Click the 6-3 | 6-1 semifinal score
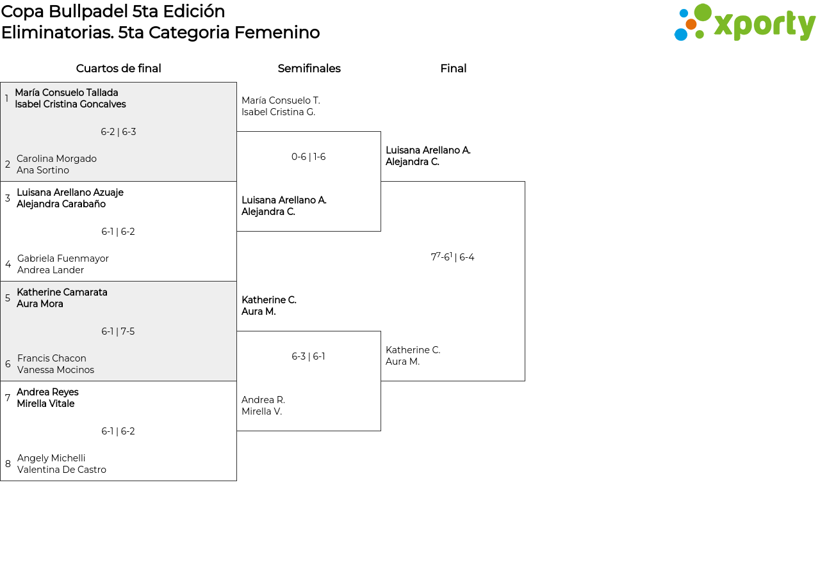 309,356
